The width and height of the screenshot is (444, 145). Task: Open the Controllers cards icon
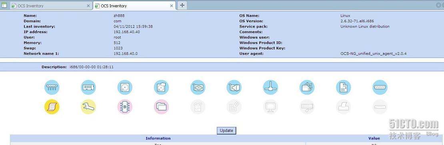pyautogui.click(x=307, y=88)
